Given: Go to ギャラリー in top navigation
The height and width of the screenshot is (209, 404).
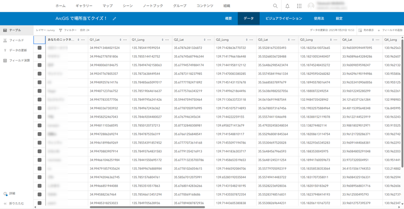Looking at the screenshot, I should 84,6.
